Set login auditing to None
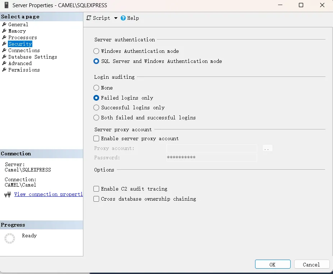This screenshot has height=274, width=333. pyautogui.click(x=96, y=88)
